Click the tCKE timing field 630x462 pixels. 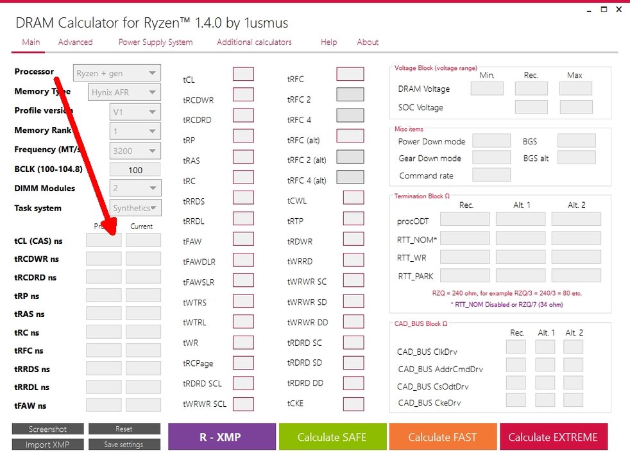pyautogui.click(x=353, y=404)
